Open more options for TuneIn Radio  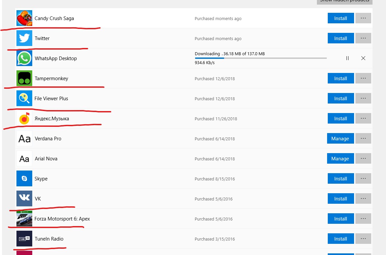click(x=363, y=239)
